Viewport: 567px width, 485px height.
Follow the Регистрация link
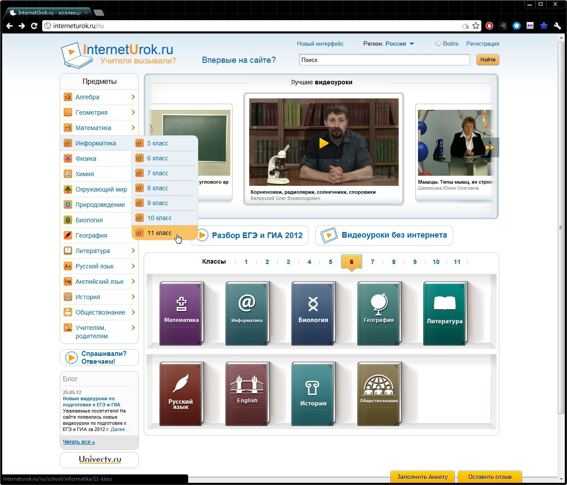[x=482, y=44]
